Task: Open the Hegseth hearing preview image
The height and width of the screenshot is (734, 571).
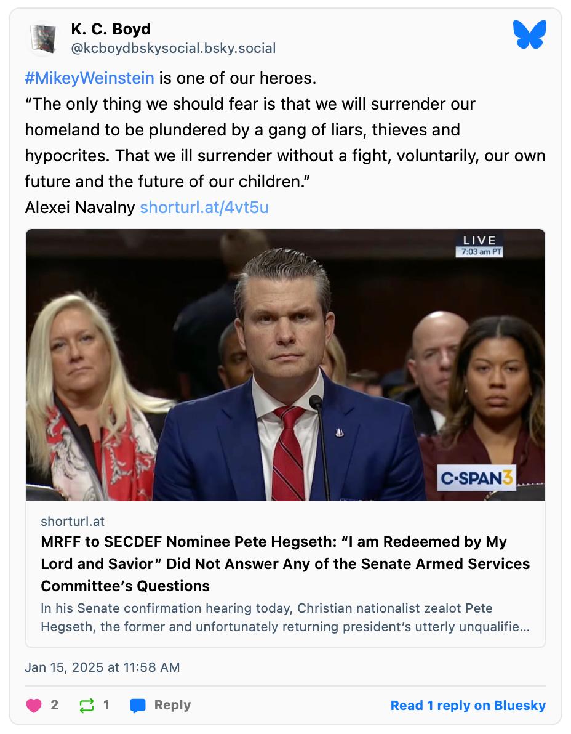Action: 285,365
